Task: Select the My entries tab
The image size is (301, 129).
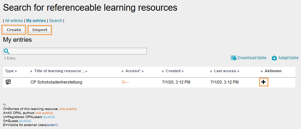Action: coord(36,21)
